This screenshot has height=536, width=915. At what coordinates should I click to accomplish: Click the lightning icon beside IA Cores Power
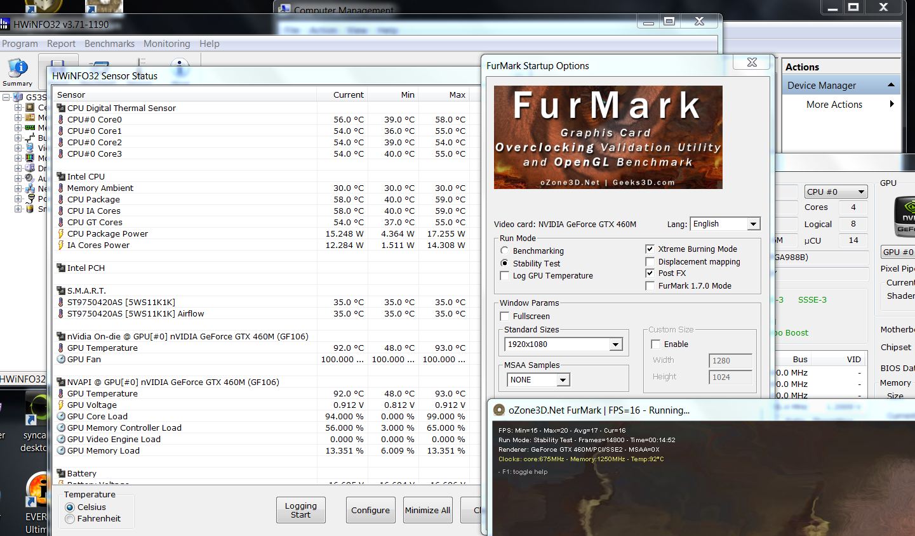61,245
